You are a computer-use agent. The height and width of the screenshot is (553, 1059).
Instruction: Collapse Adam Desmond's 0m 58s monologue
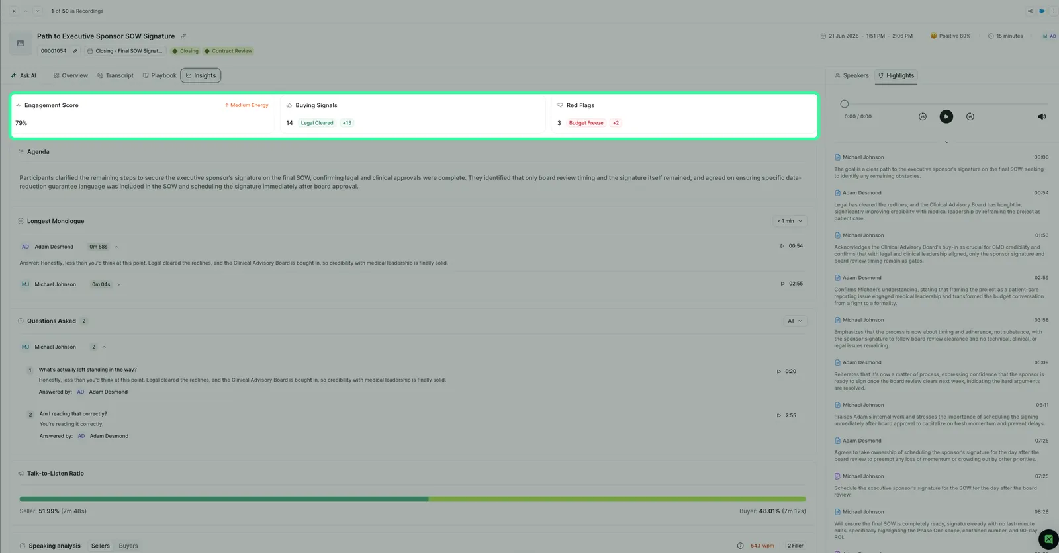(x=116, y=247)
